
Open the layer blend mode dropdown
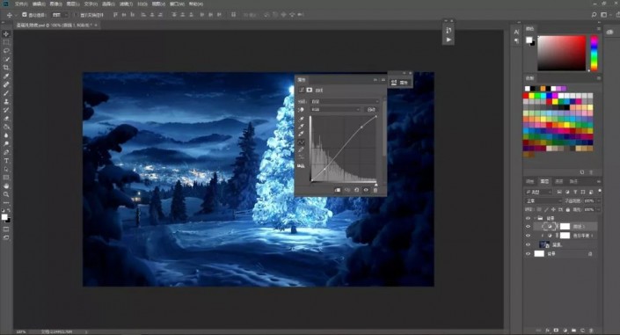pyautogui.click(x=543, y=201)
